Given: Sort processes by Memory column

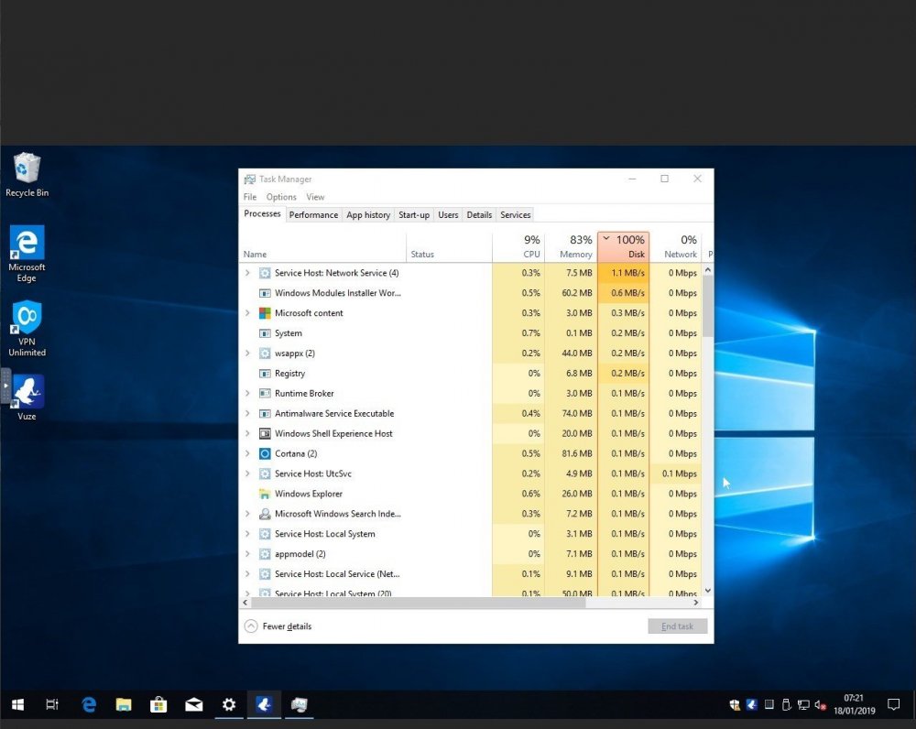Looking at the screenshot, I should (x=571, y=246).
